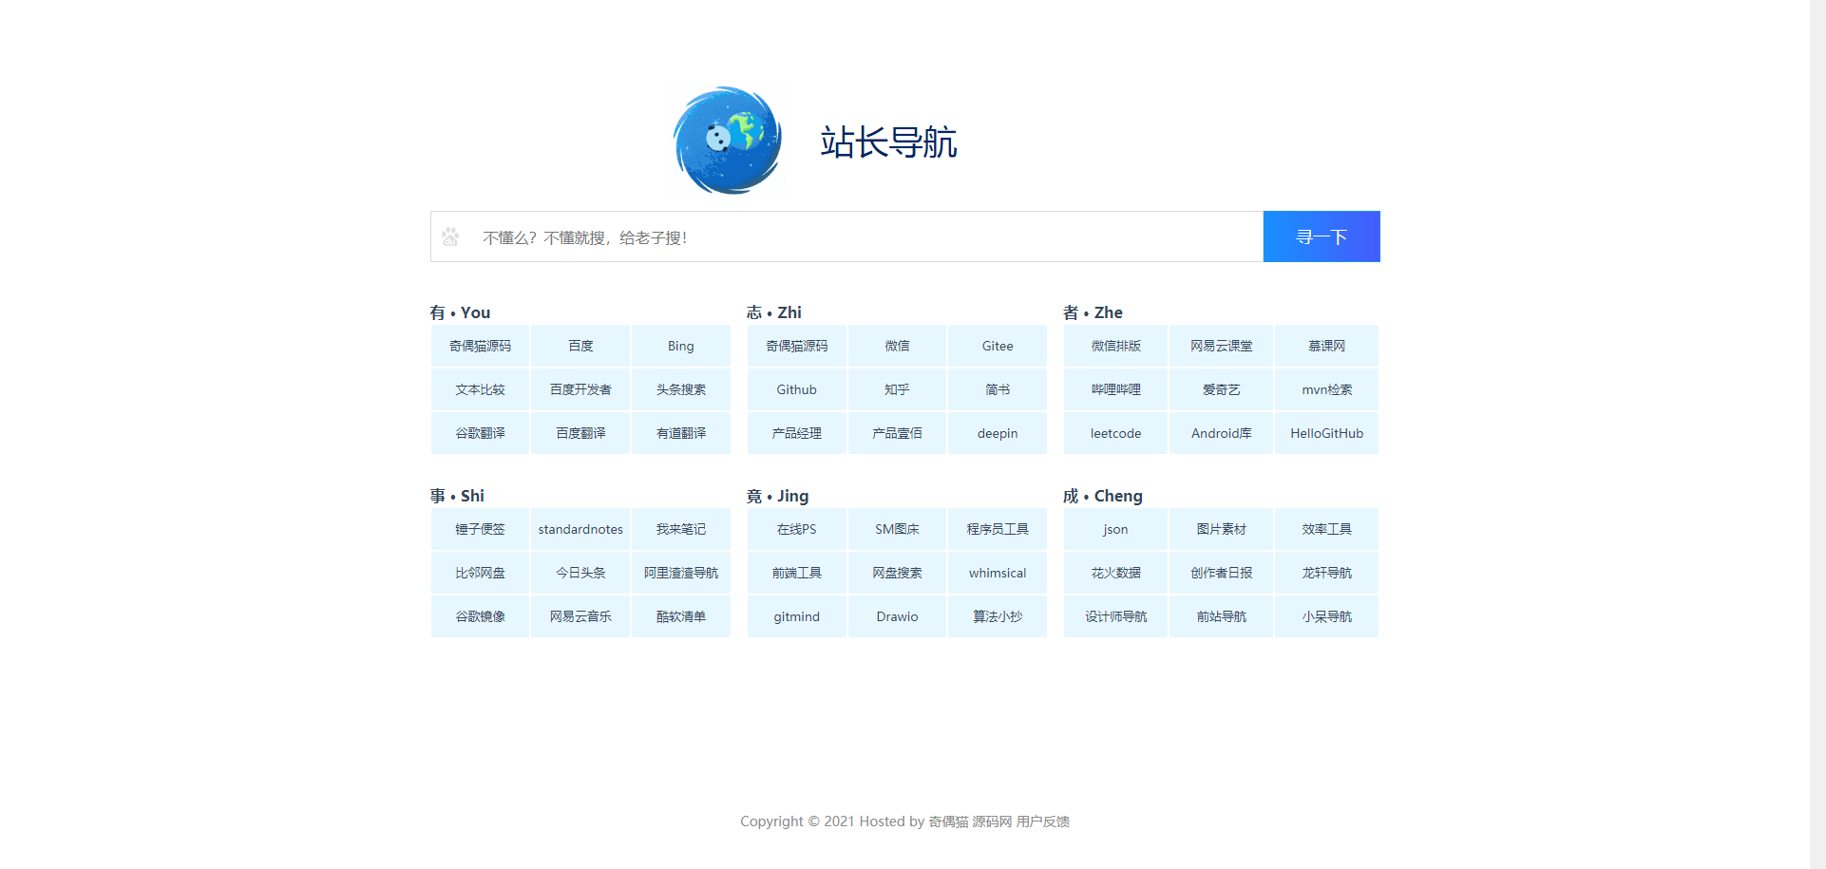
Task: Open the leetcode link
Action: pyautogui.click(x=1116, y=433)
